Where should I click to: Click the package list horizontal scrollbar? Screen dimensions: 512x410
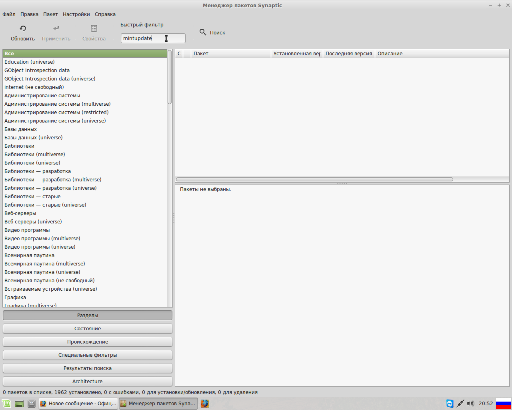coord(314,179)
